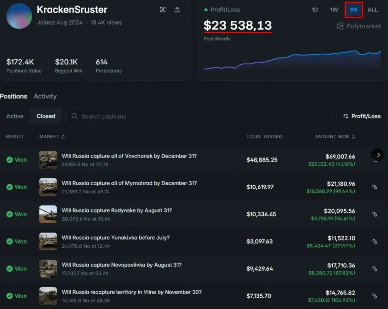Click the Myrnohrad market thumbnail
Screen dimensions: 388x309
48,187
